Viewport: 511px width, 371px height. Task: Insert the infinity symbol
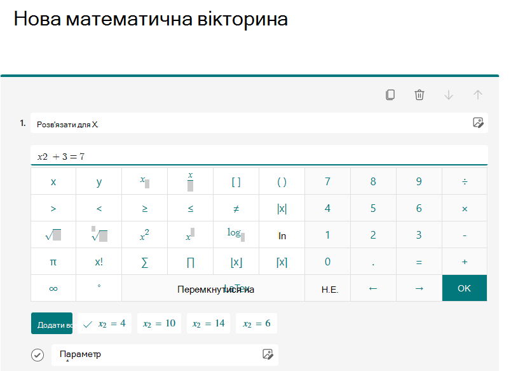tap(53, 288)
